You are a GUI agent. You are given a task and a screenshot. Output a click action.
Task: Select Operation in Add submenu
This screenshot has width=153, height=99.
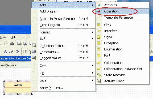coord(122,11)
